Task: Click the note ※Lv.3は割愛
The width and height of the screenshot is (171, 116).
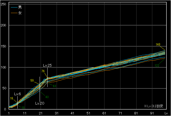Action: [x=154, y=106]
